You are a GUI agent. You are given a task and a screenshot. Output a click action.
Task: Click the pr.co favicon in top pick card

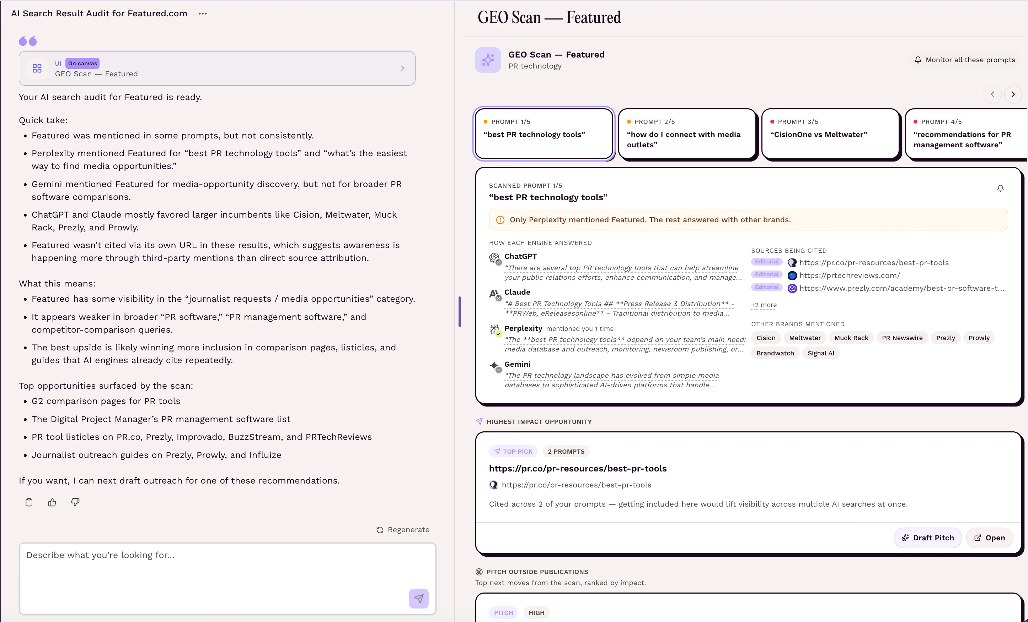(493, 485)
